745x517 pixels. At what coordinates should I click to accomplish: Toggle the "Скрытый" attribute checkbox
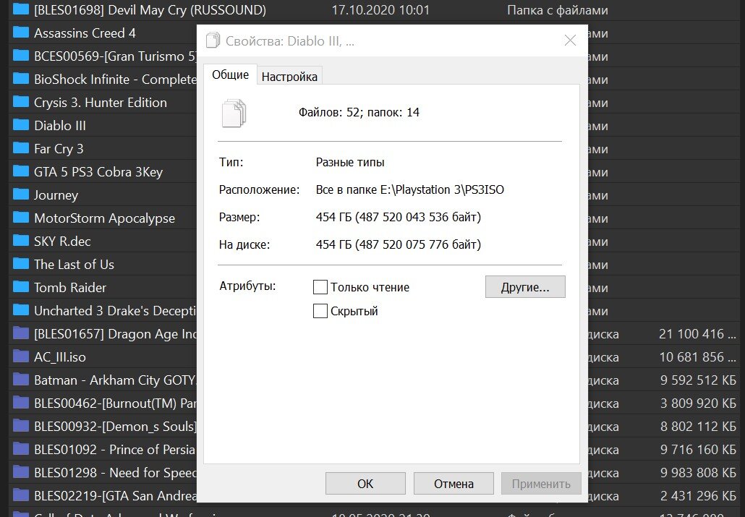coord(320,311)
